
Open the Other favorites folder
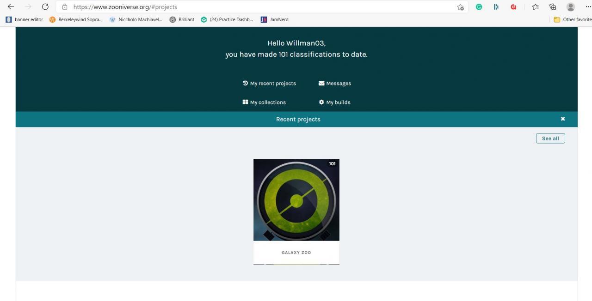573,19
